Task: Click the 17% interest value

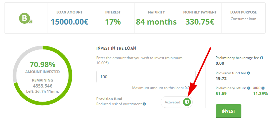Action: [x=113, y=22]
